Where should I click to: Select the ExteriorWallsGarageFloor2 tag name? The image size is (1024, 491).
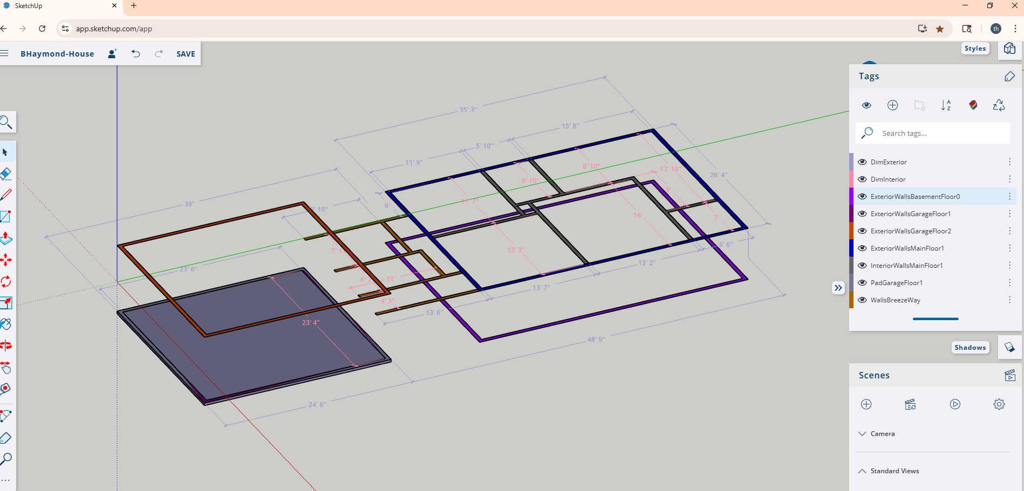coord(911,231)
